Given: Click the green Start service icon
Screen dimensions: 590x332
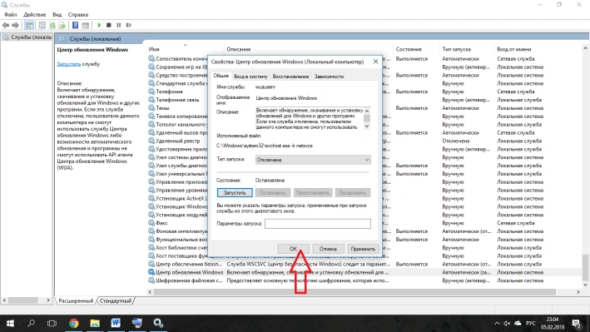Looking at the screenshot, I should click(x=99, y=25).
